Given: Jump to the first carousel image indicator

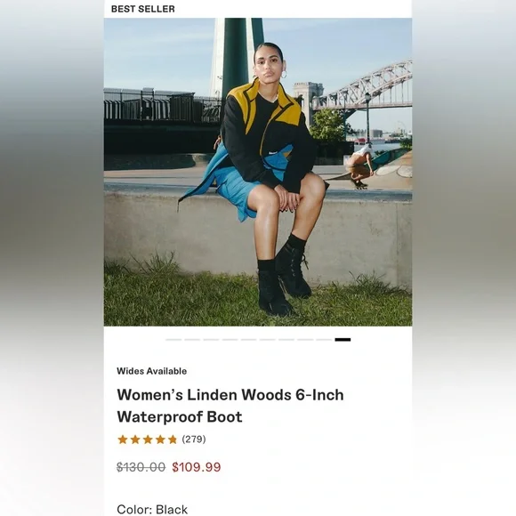Looking at the screenshot, I should (173, 340).
